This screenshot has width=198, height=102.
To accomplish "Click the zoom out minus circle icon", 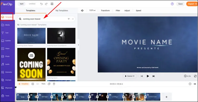I will [190, 84].
